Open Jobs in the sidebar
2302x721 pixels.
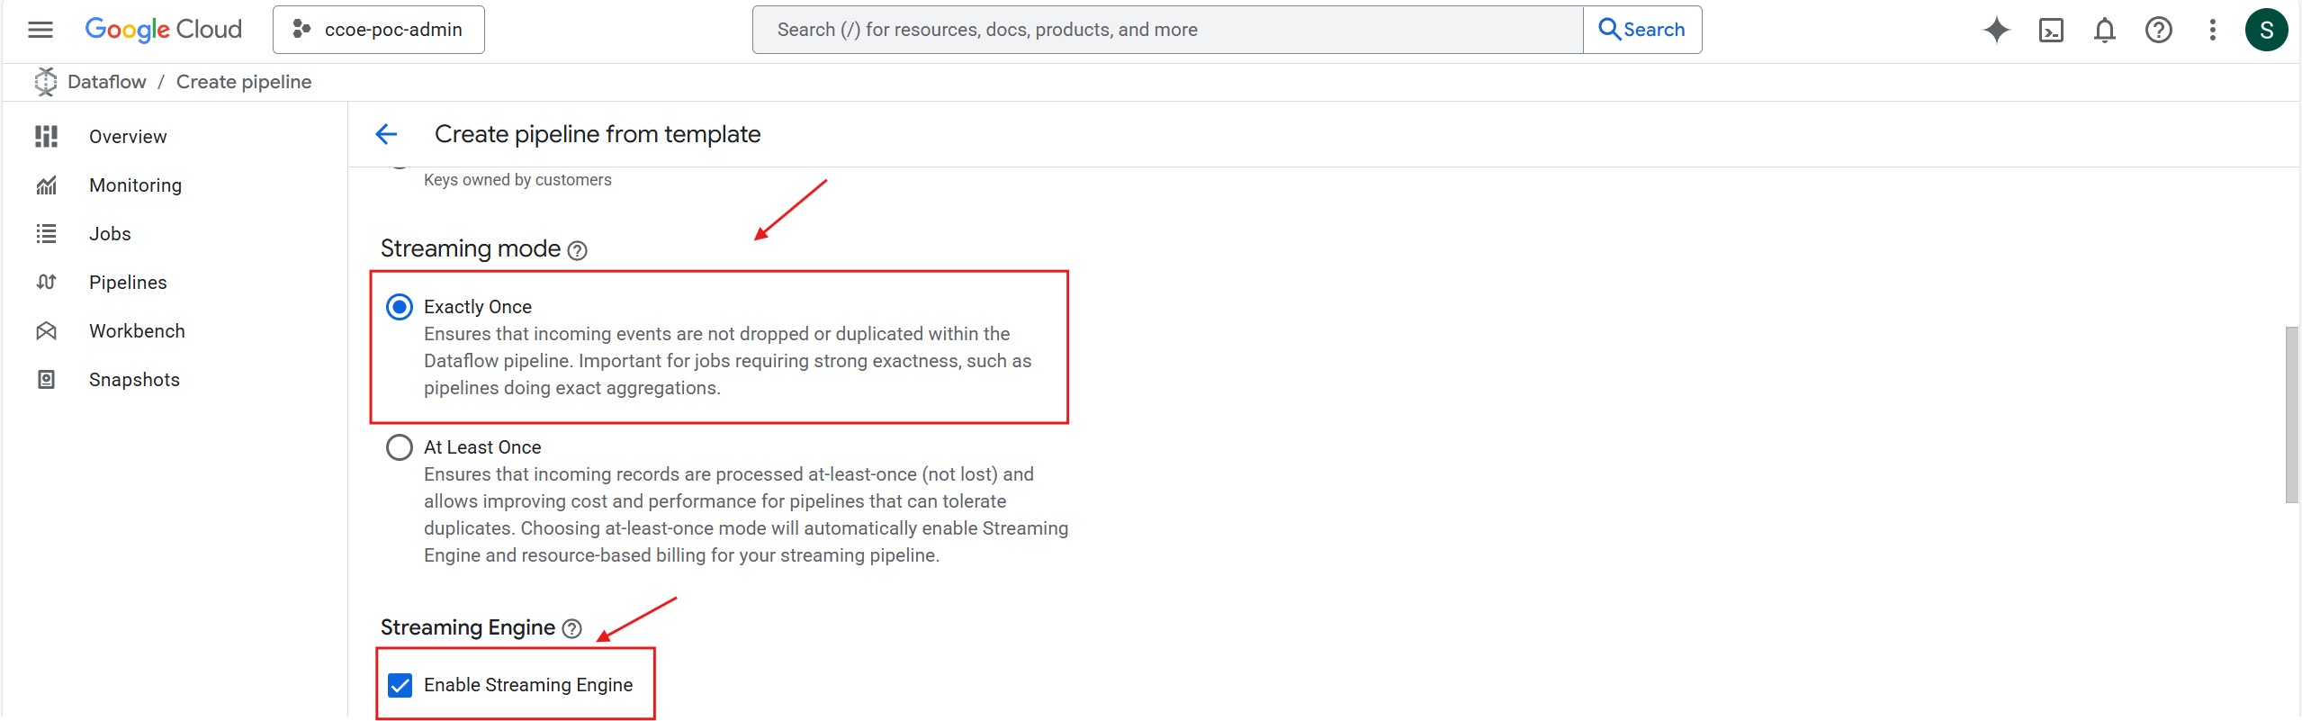tap(110, 234)
